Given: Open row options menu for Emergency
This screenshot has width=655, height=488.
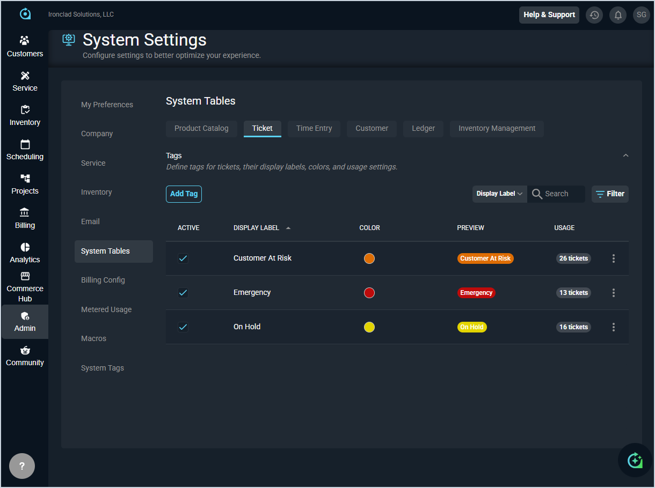Looking at the screenshot, I should (x=614, y=293).
